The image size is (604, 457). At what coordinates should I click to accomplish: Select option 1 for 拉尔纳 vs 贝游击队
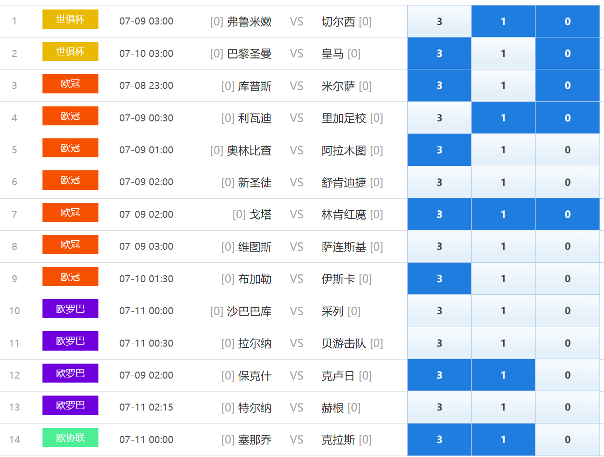[x=503, y=343]
